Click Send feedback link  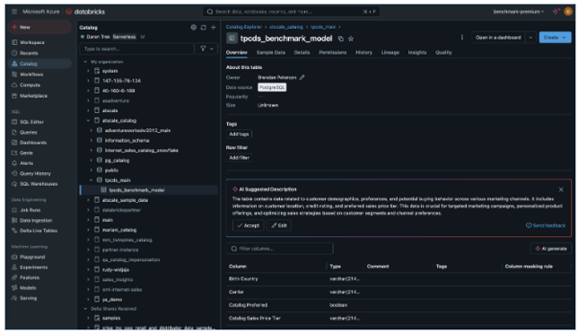[x=545, y=225]
